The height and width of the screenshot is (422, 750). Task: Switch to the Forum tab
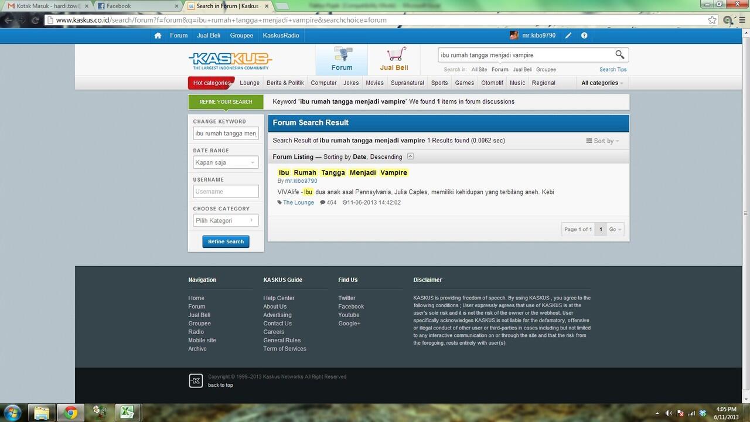(x=342, y=60)
